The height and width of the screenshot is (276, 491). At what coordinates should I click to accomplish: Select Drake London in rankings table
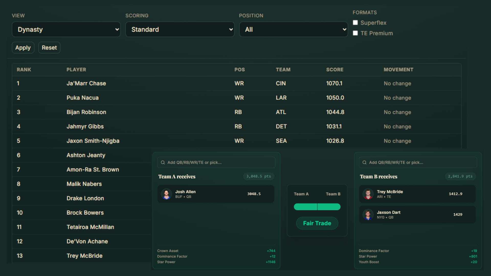(85, 198)
